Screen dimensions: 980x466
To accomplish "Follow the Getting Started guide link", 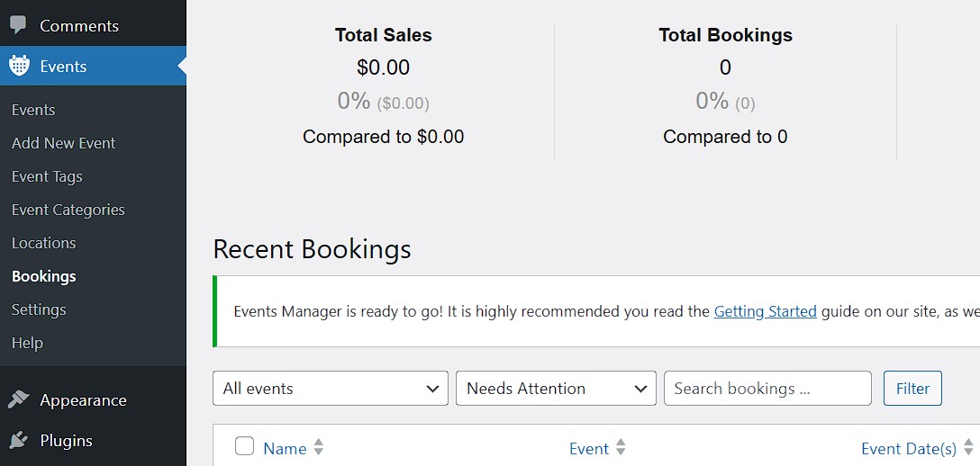I will coord(765,311).
